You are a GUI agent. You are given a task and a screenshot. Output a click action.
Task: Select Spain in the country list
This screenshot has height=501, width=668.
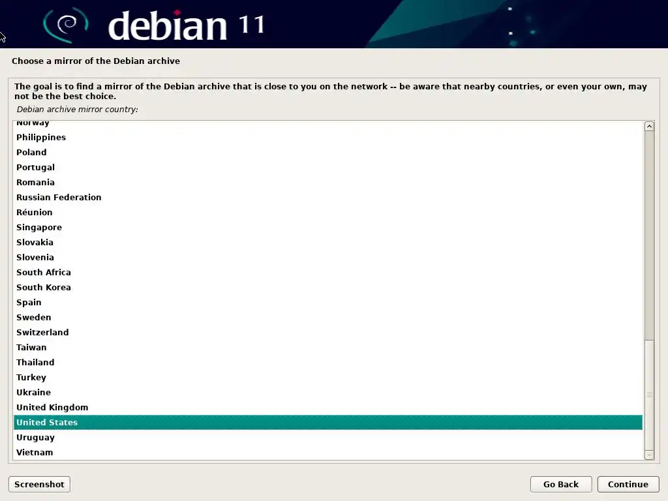pos(327,302)
